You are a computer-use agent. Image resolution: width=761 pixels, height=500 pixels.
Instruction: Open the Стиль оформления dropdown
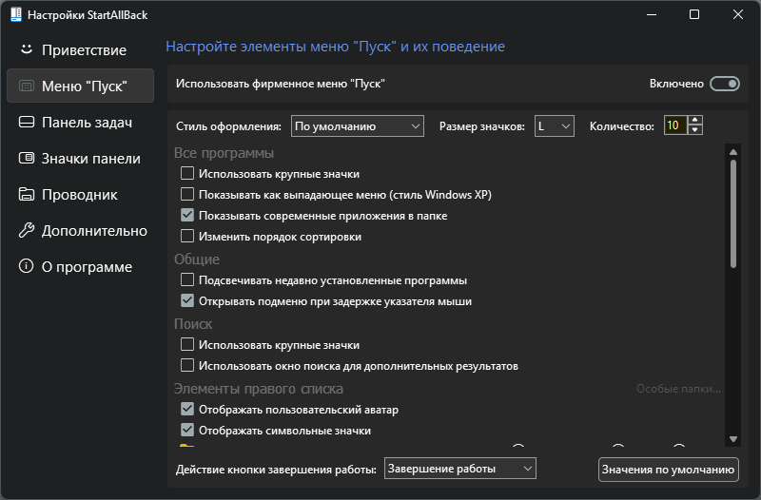tap(358, 126)
